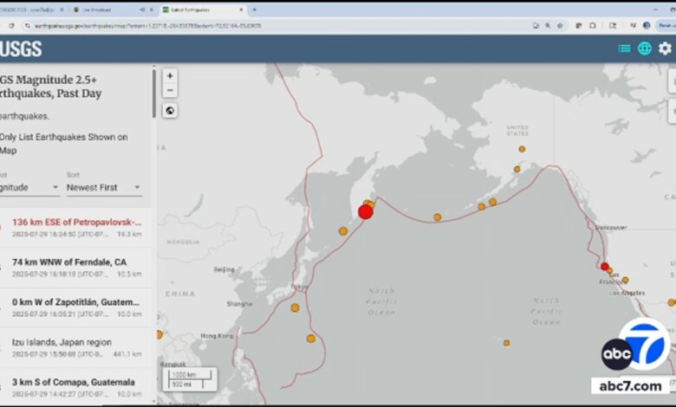The height and width of the screenshot is (407, 676).
Task: Click the site information icon before the URL
Action: coord(27,26)
